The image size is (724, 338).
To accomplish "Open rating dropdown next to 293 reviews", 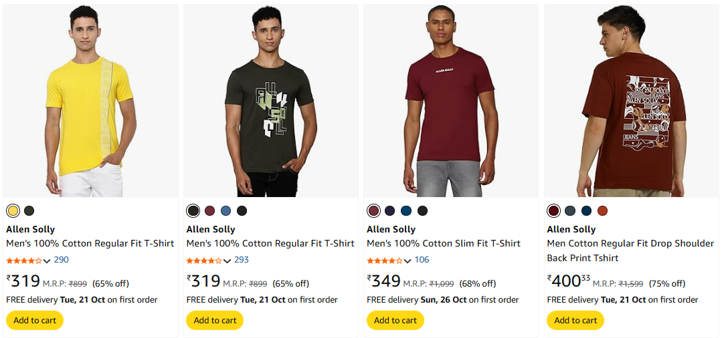I will pos(228,261).
